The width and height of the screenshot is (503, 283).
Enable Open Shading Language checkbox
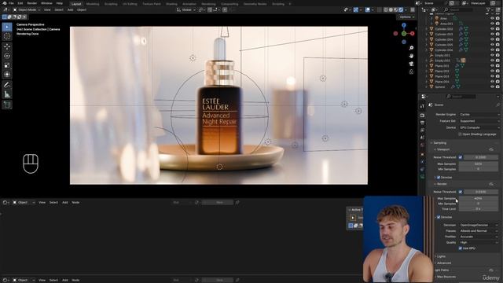click(461, 134)
